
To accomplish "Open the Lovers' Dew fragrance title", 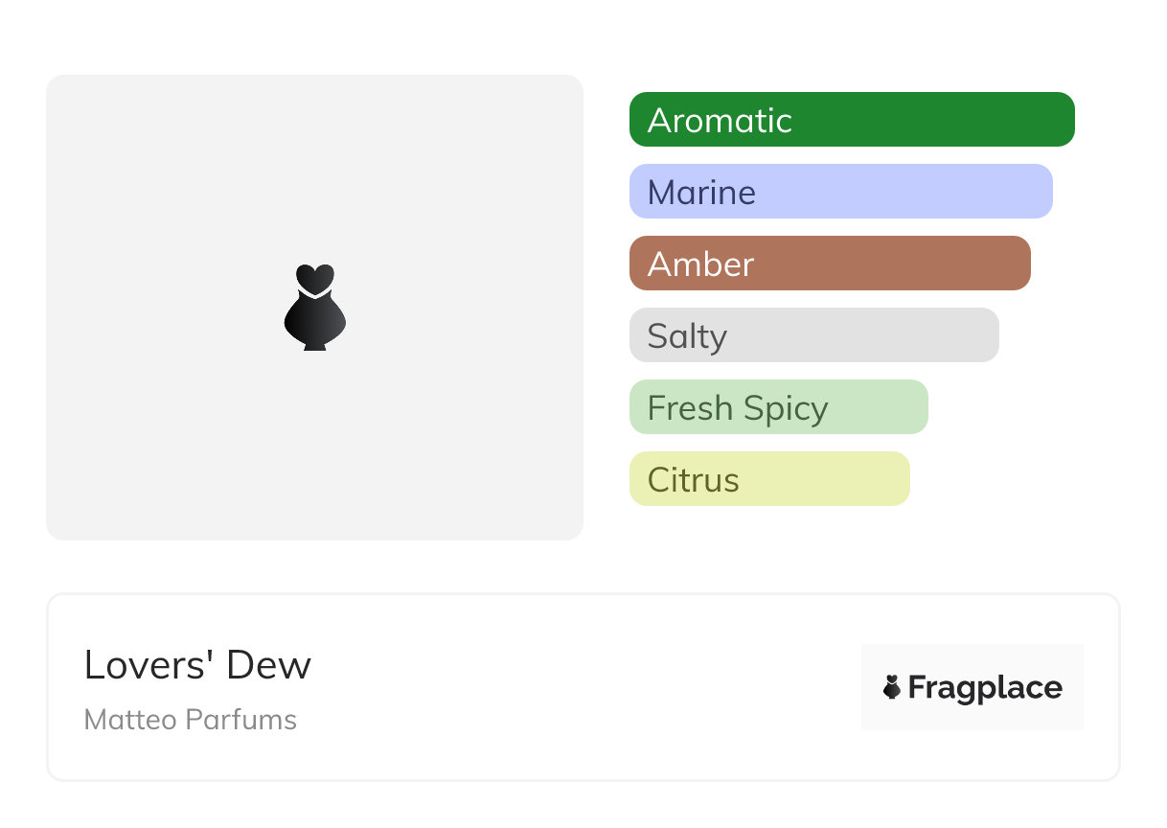I will 197,665.
